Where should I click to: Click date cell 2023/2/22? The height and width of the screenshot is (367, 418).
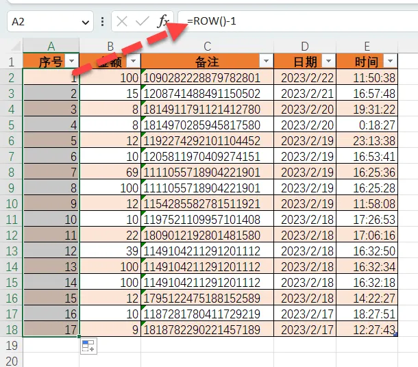305,77
